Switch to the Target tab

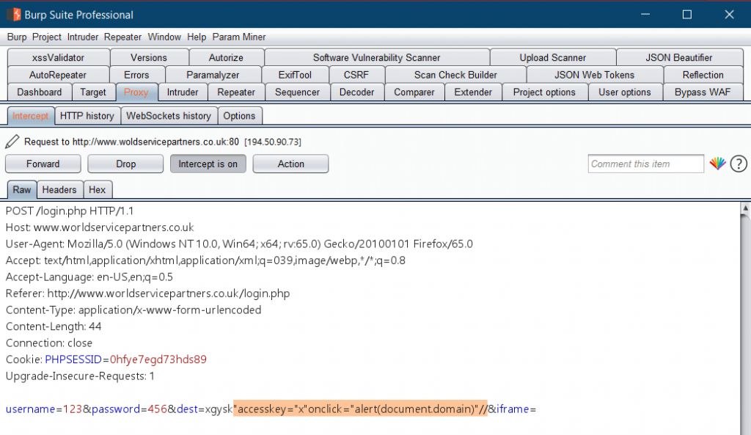click(x=93, y=92)
